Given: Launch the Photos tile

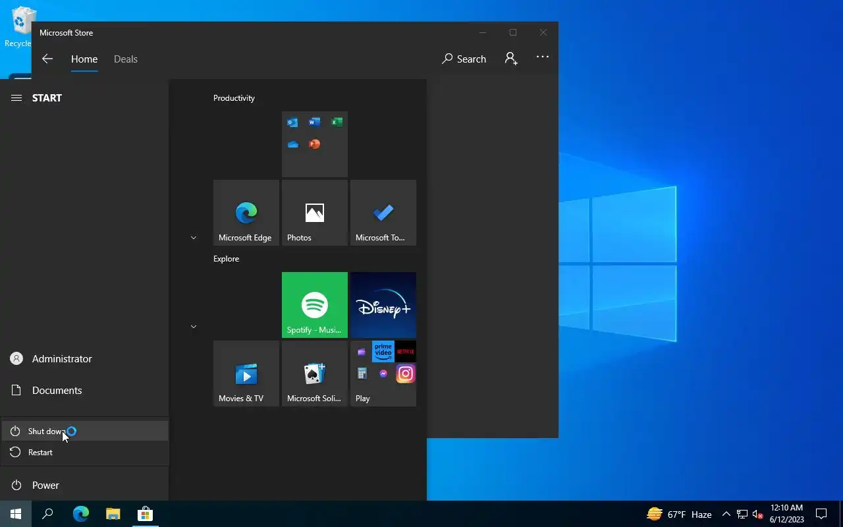Looking at the screenshot, I should [x=315, y=213].
